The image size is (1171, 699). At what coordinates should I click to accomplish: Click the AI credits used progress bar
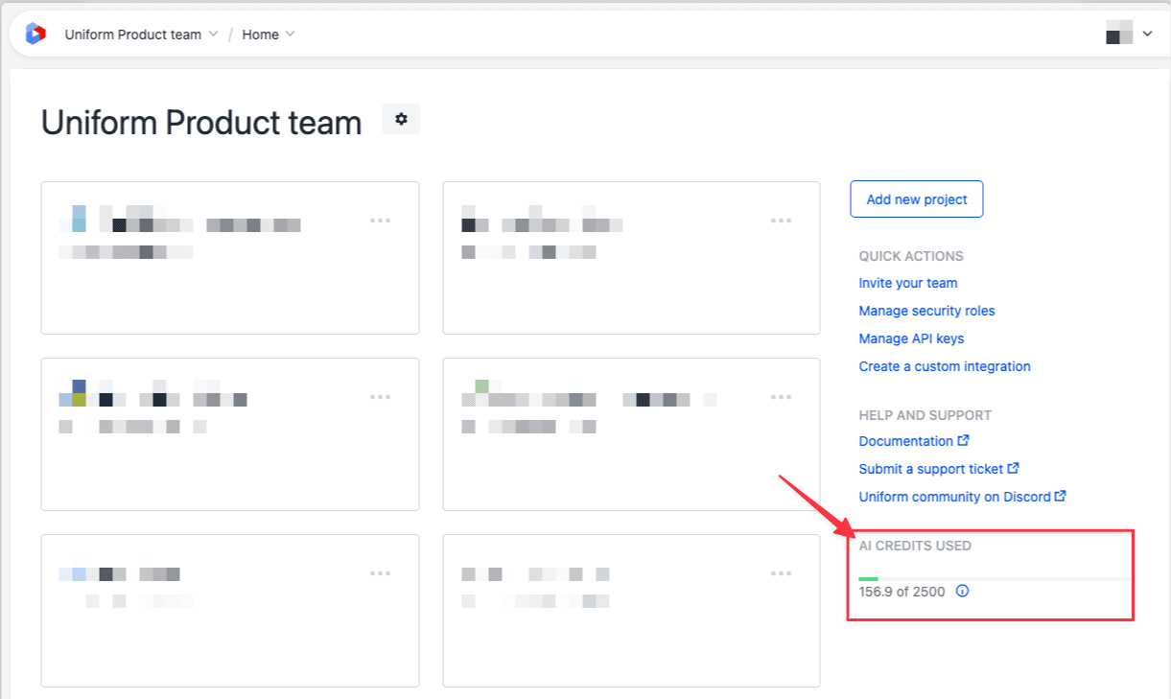point(994,578)
